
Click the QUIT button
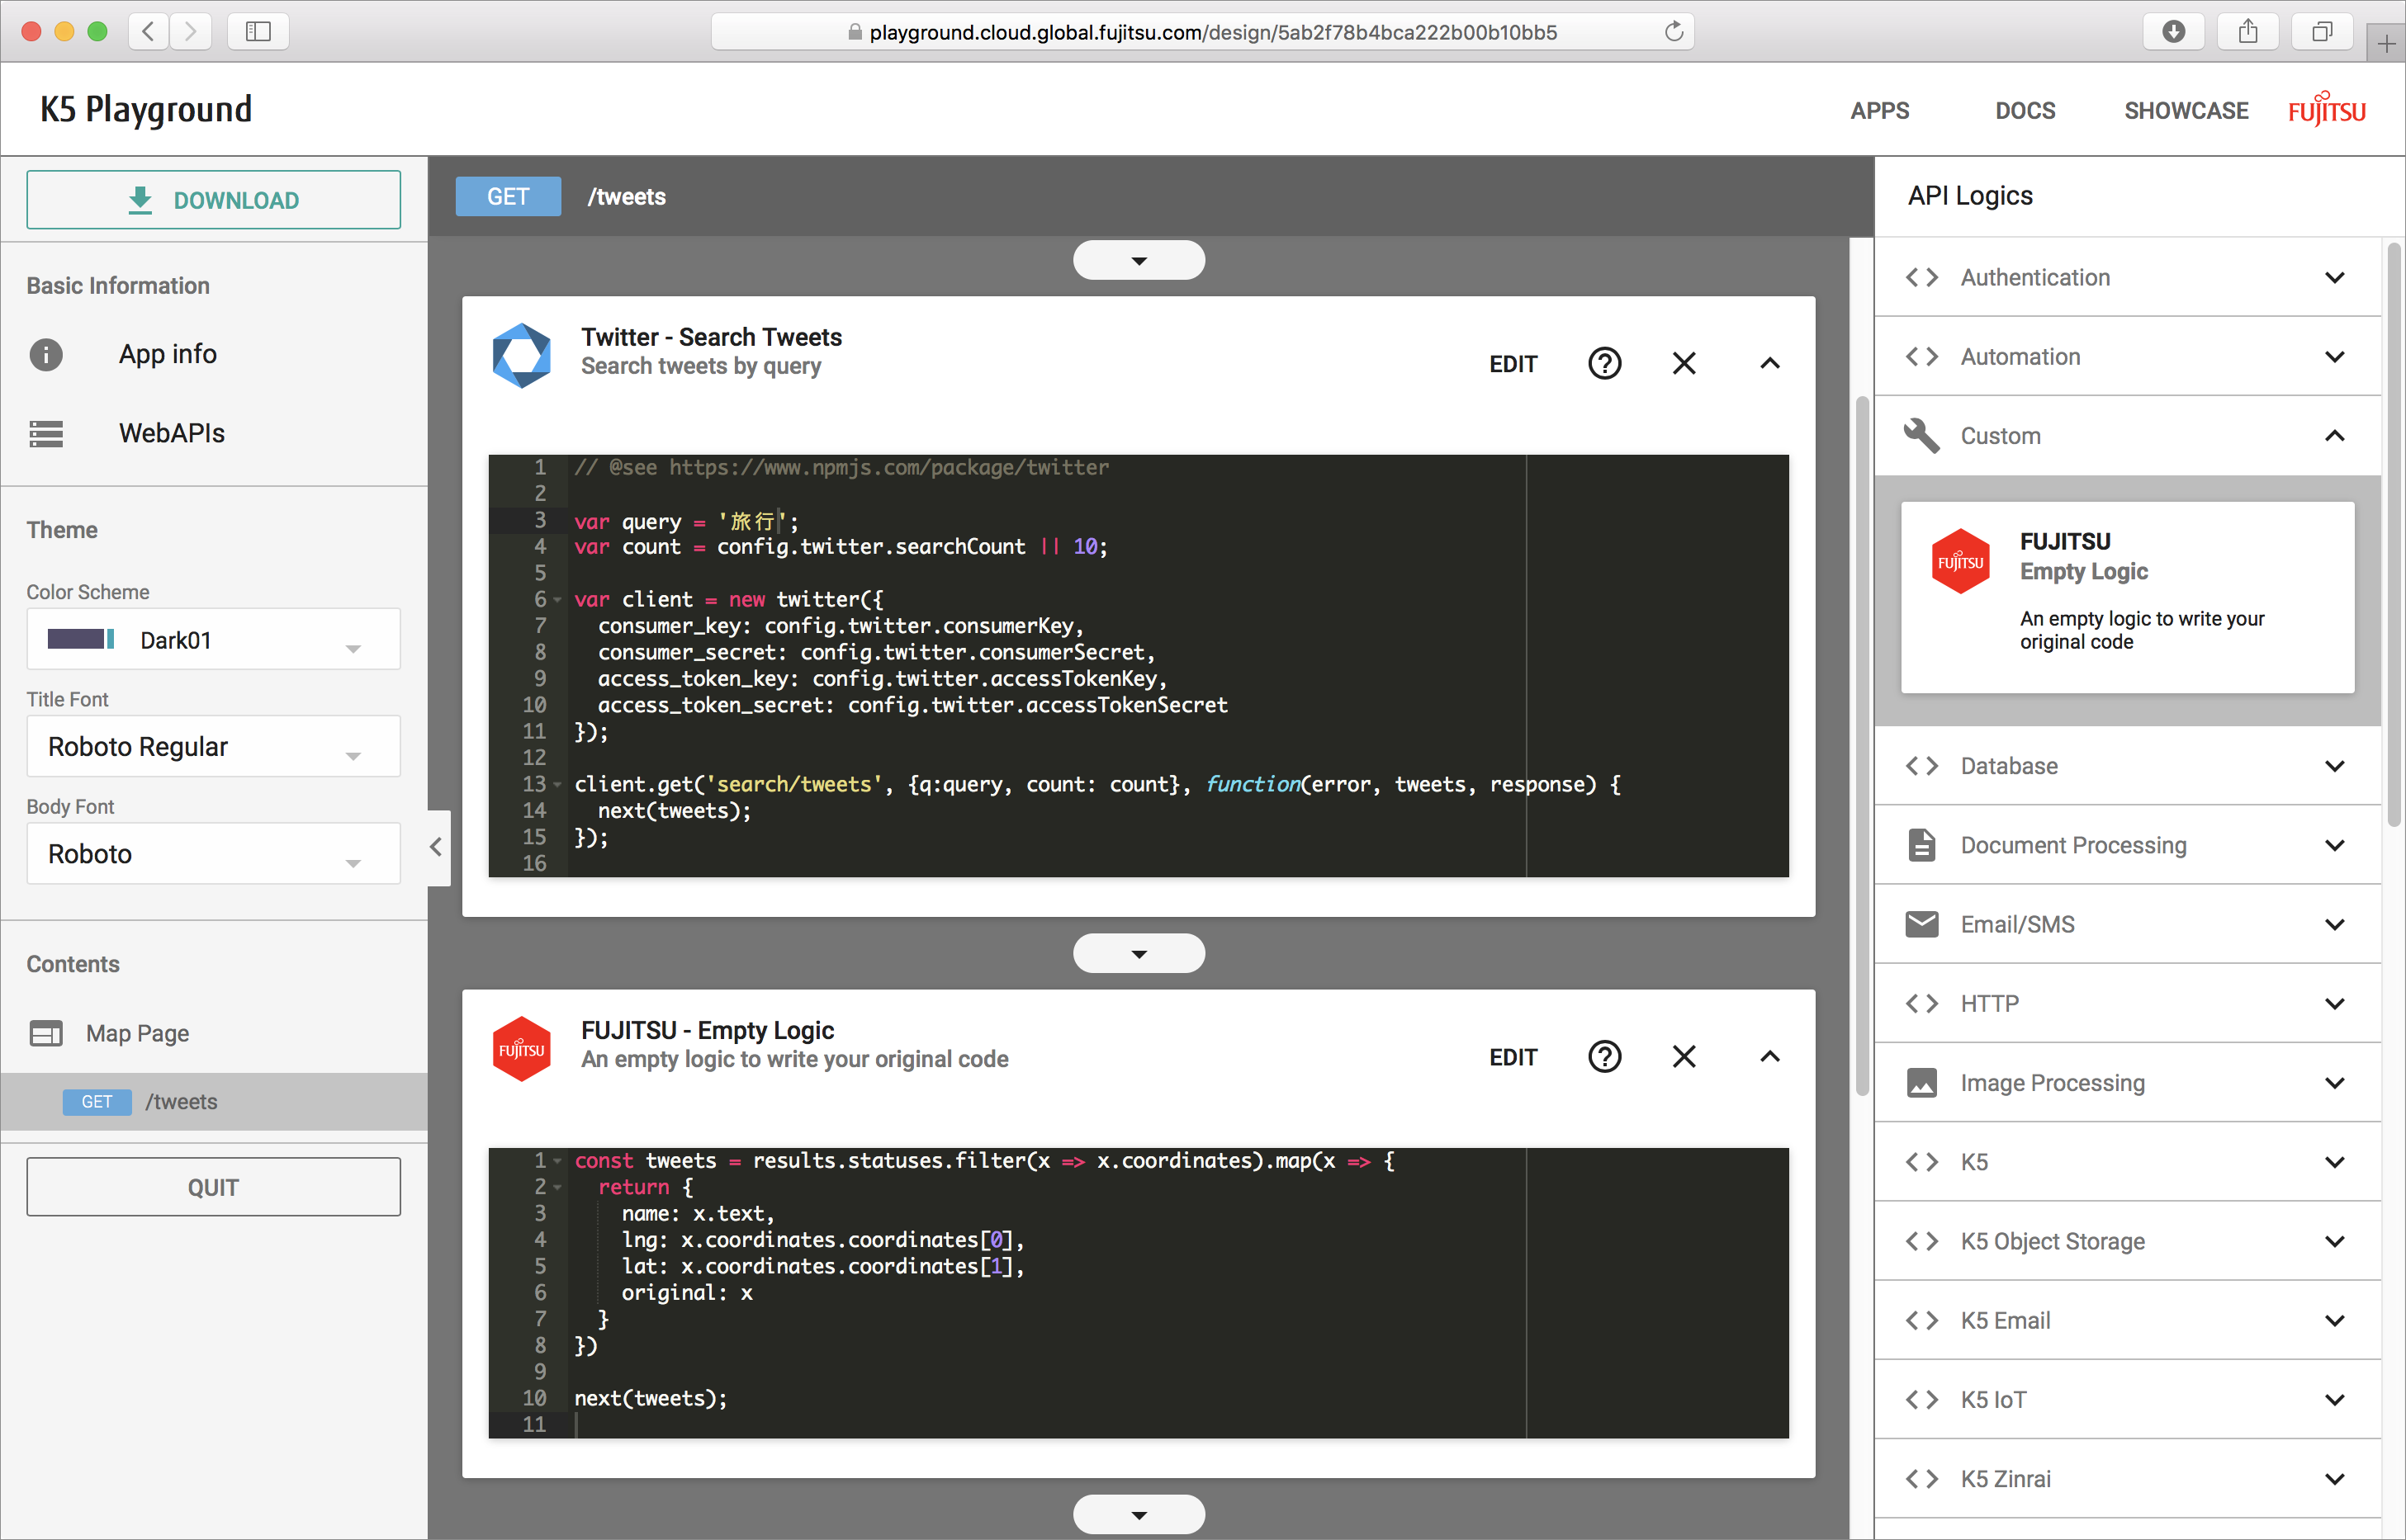point(213,1187)
